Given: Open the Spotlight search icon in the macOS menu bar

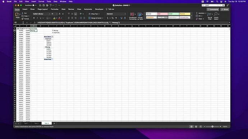Looking at the screenshot, I should (217, 1).
